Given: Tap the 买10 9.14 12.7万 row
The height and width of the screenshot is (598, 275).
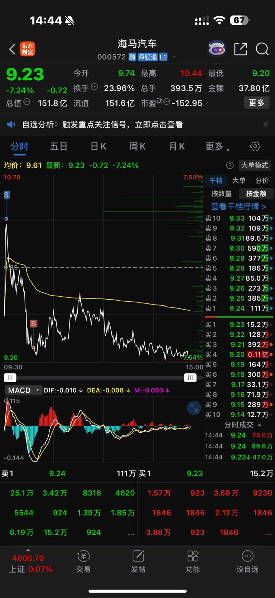Looking at the screenshot, I should (x=239, y=415).
